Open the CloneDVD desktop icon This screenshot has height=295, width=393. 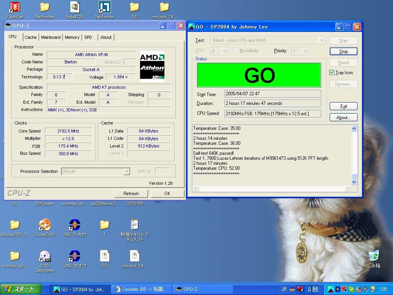(45, 225)
